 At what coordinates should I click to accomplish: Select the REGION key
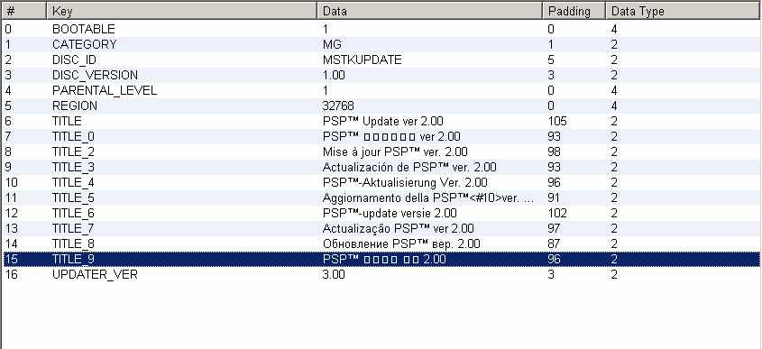click(75, 106)
